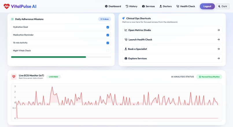Click the tallest ECG peak on chart
233x127 pixels.
(x=52, y=87)
